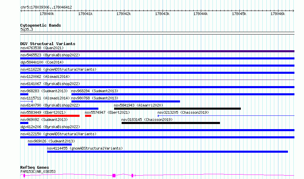304x179 pixels.
Task: Click the DGV Structural Variants track title
Action: [48, 44]
